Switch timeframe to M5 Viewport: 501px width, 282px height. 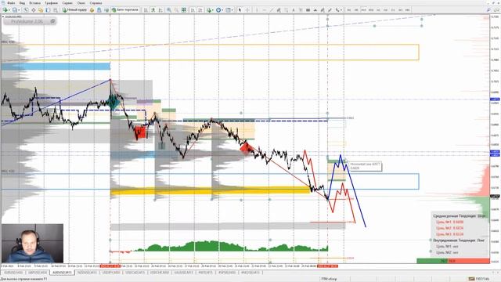tap(356, 10)
